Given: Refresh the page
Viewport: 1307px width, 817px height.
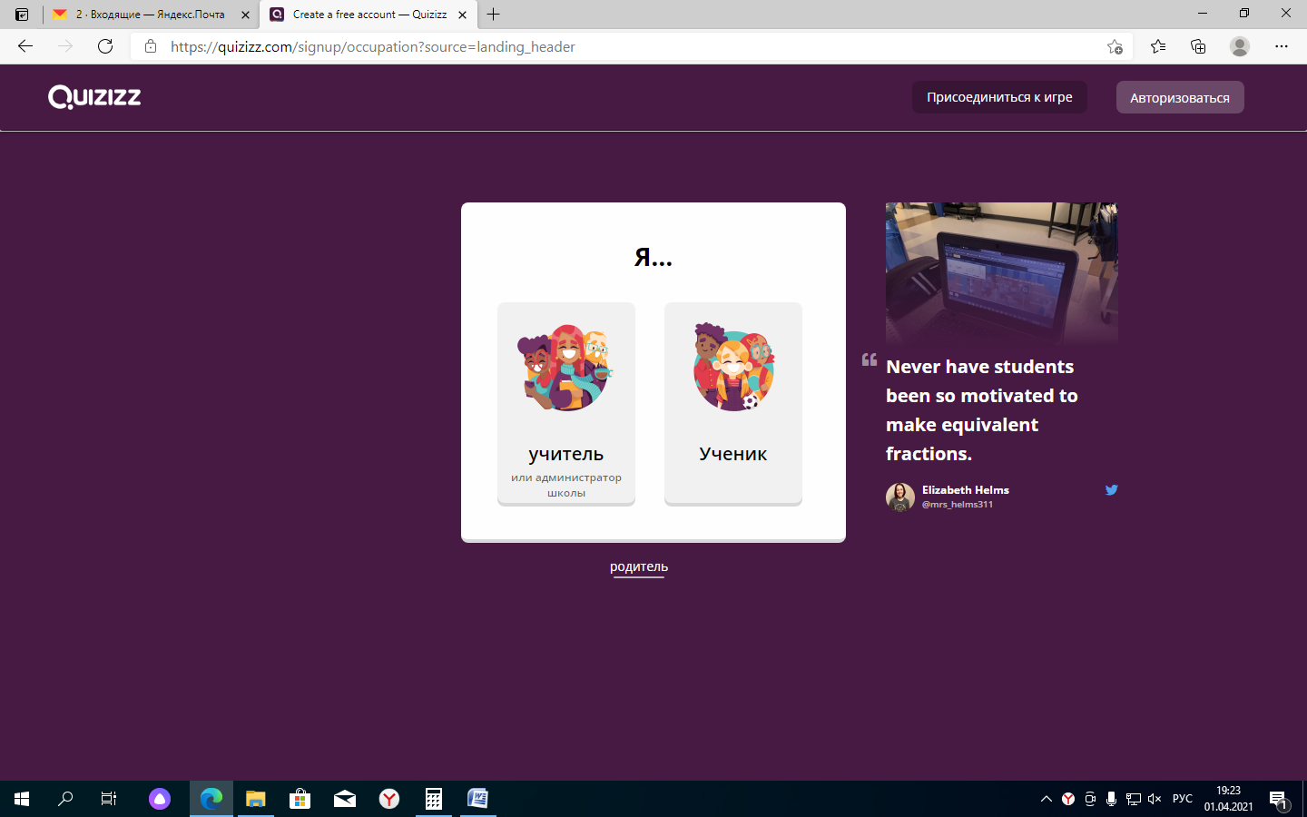Looking at the screenshot, I should pos(105,46).
